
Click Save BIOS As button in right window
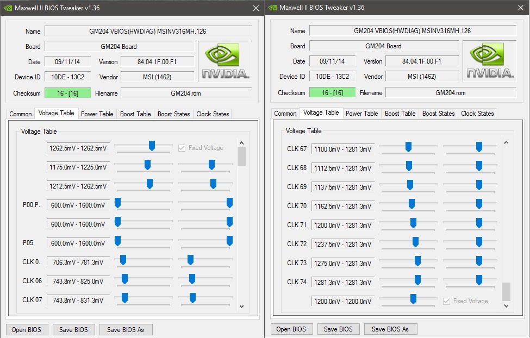pos(390,329)
